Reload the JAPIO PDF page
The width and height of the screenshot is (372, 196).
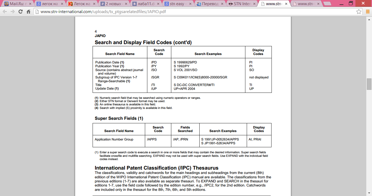(20, 12)
